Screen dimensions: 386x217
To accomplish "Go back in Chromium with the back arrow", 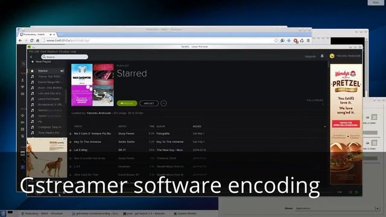I will tap(20, 40).
